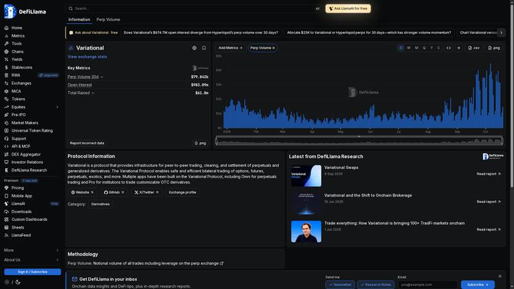Click the DefiLlama logo
Viewport: 514px width, 289px height.
pyautogui.click(x=25, y=12)
